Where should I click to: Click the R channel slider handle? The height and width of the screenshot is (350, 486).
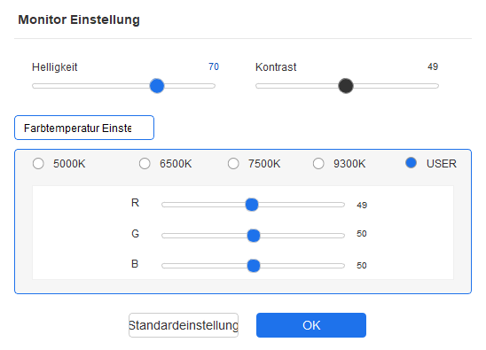(252, 205)
